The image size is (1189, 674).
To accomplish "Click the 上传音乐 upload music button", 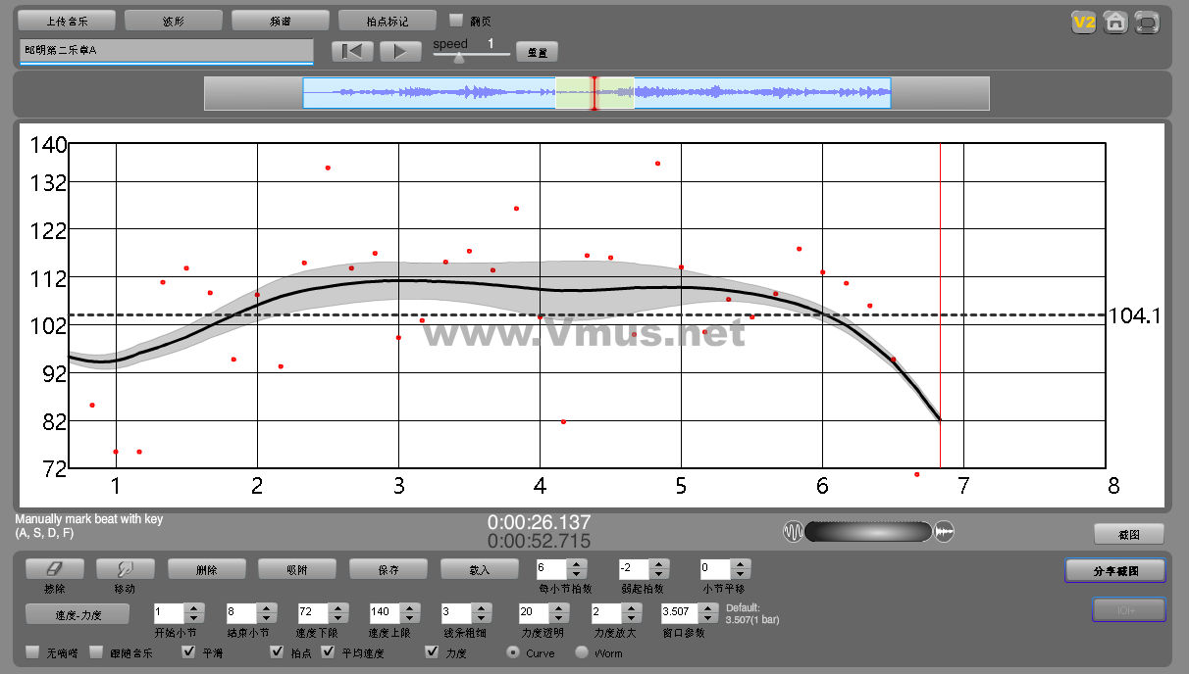I will pos(67,21).
